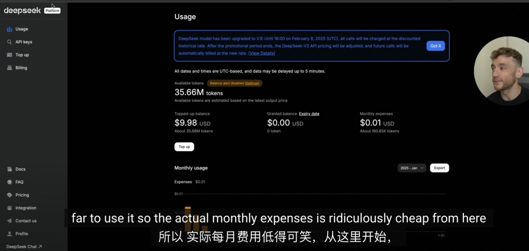The width and height of the screenshot is (529, 251).
Task: Click the $9.98 USD topped-up balance
Action: [x=192, y=123]
